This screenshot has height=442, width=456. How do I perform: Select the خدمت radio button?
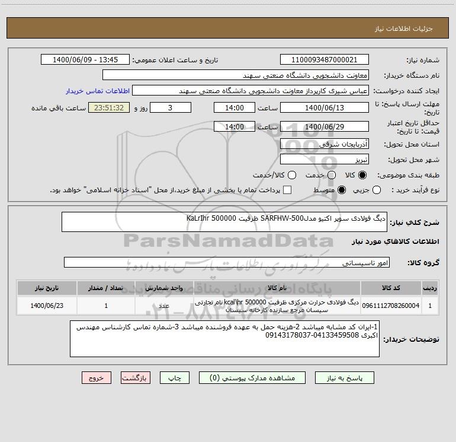[x=332, y=175]
